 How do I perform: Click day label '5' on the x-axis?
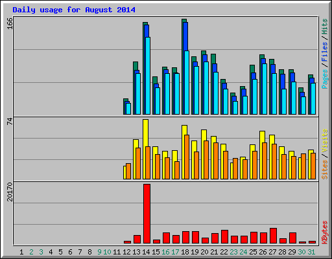60,252
